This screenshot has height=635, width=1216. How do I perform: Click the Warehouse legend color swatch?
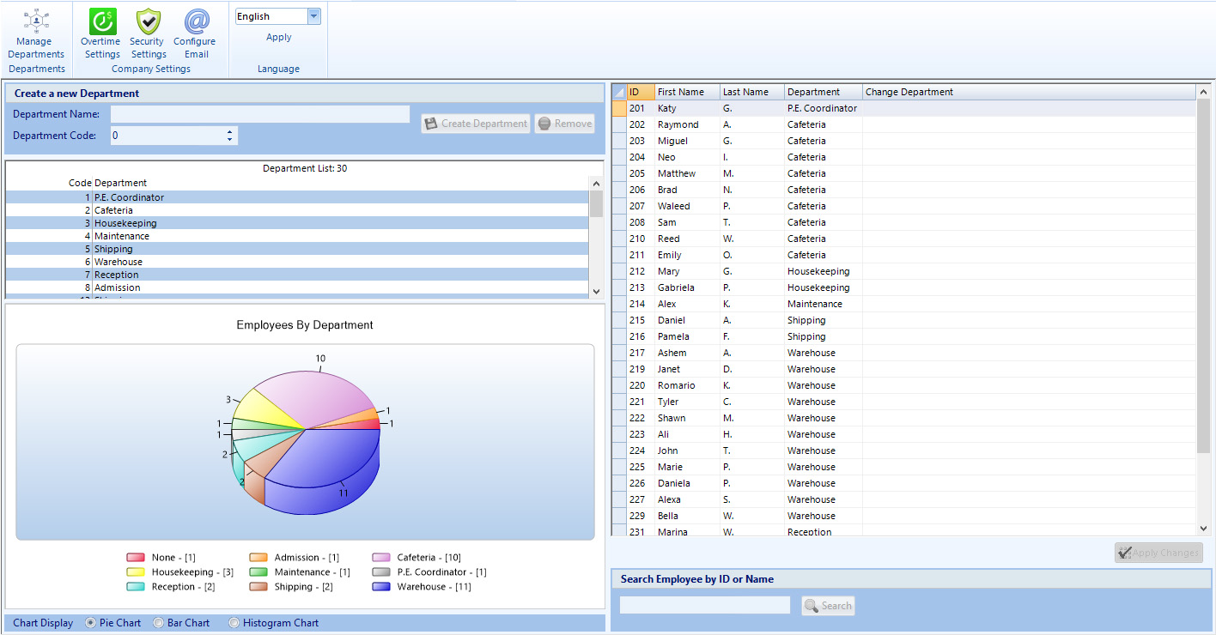click(x=382, y=587)
